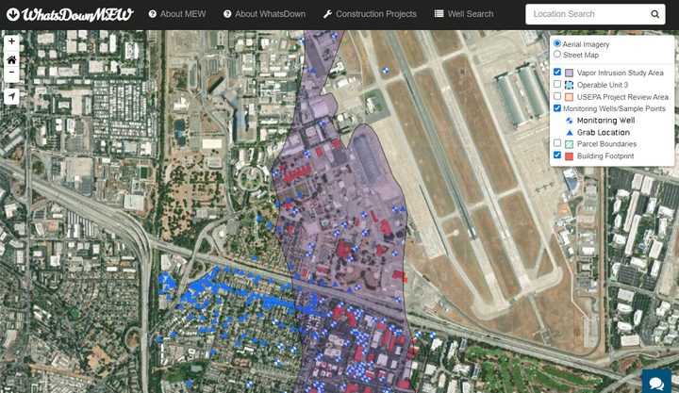Uncheck Monitoring Wells/Sample Points layer
679x393 pixels.
tap(557, 107)
